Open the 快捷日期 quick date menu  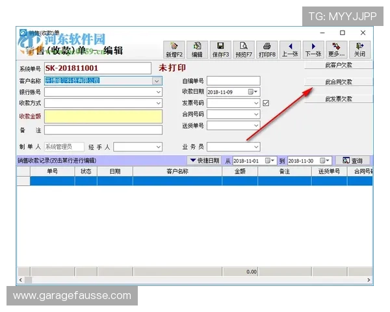205,161
